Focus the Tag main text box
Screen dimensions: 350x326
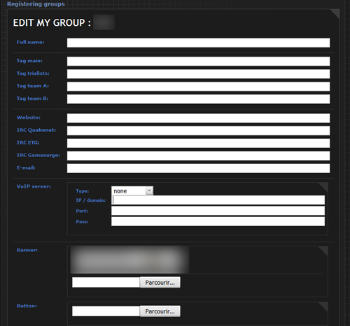click(198, 61)
